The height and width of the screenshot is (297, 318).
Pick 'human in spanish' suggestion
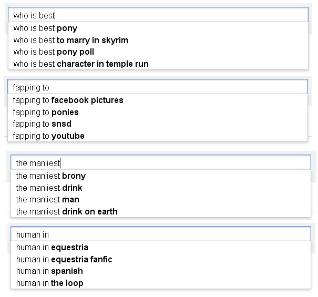click(49, 271)
